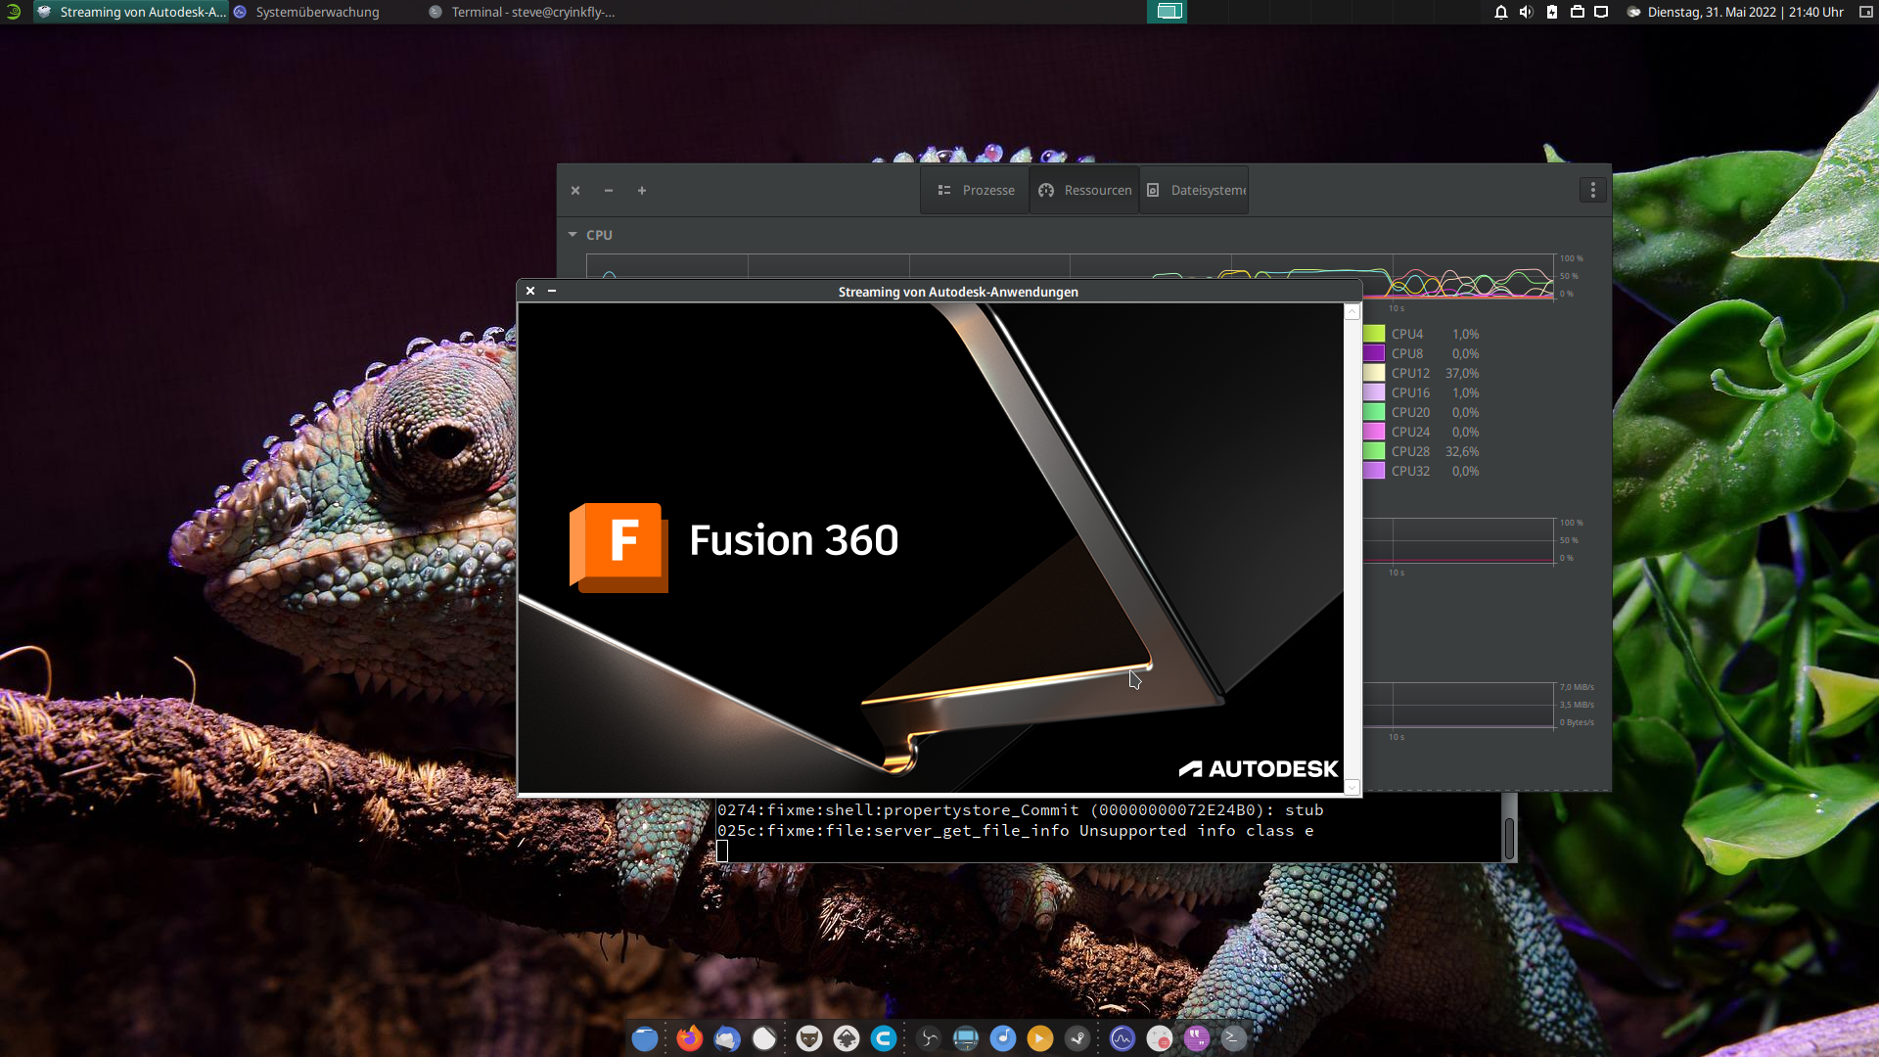Open the three-dot menu in the system monitor

point(1592,190)
